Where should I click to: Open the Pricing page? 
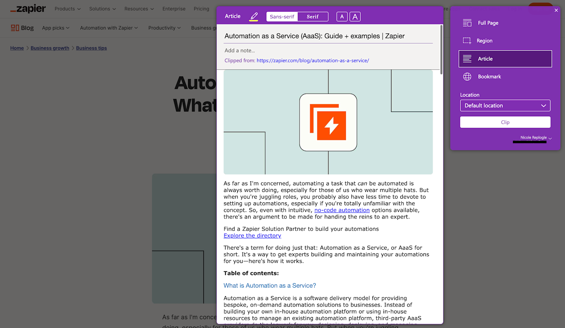(201, 9)
